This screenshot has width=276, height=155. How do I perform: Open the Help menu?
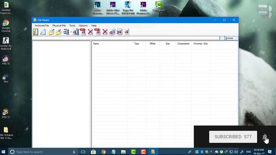pyautogui.click(x=94, y=25)
